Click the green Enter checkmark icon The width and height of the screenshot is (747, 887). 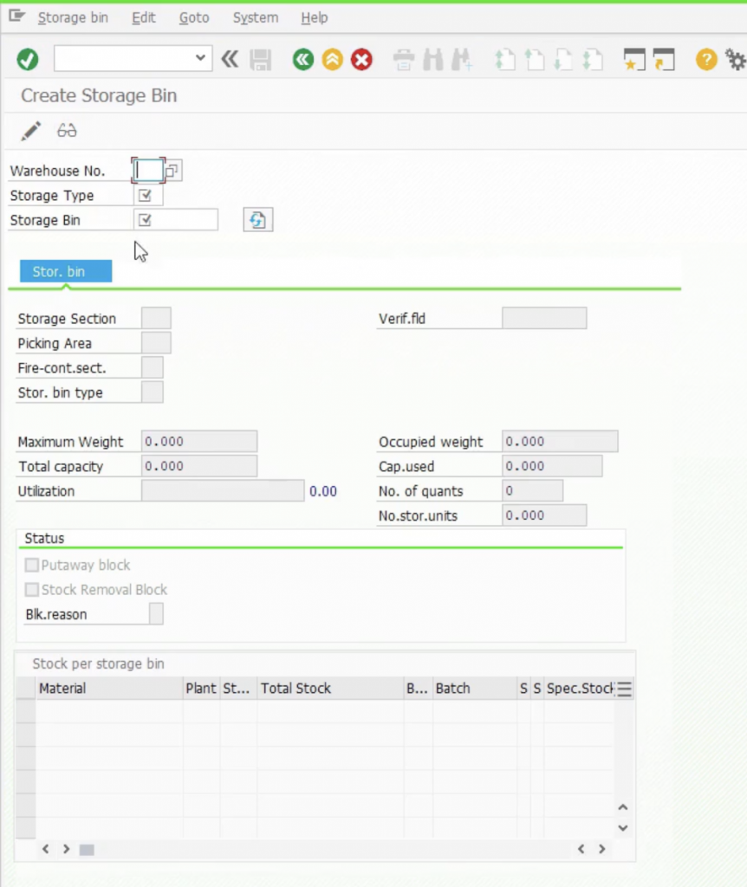click(28, 59)
